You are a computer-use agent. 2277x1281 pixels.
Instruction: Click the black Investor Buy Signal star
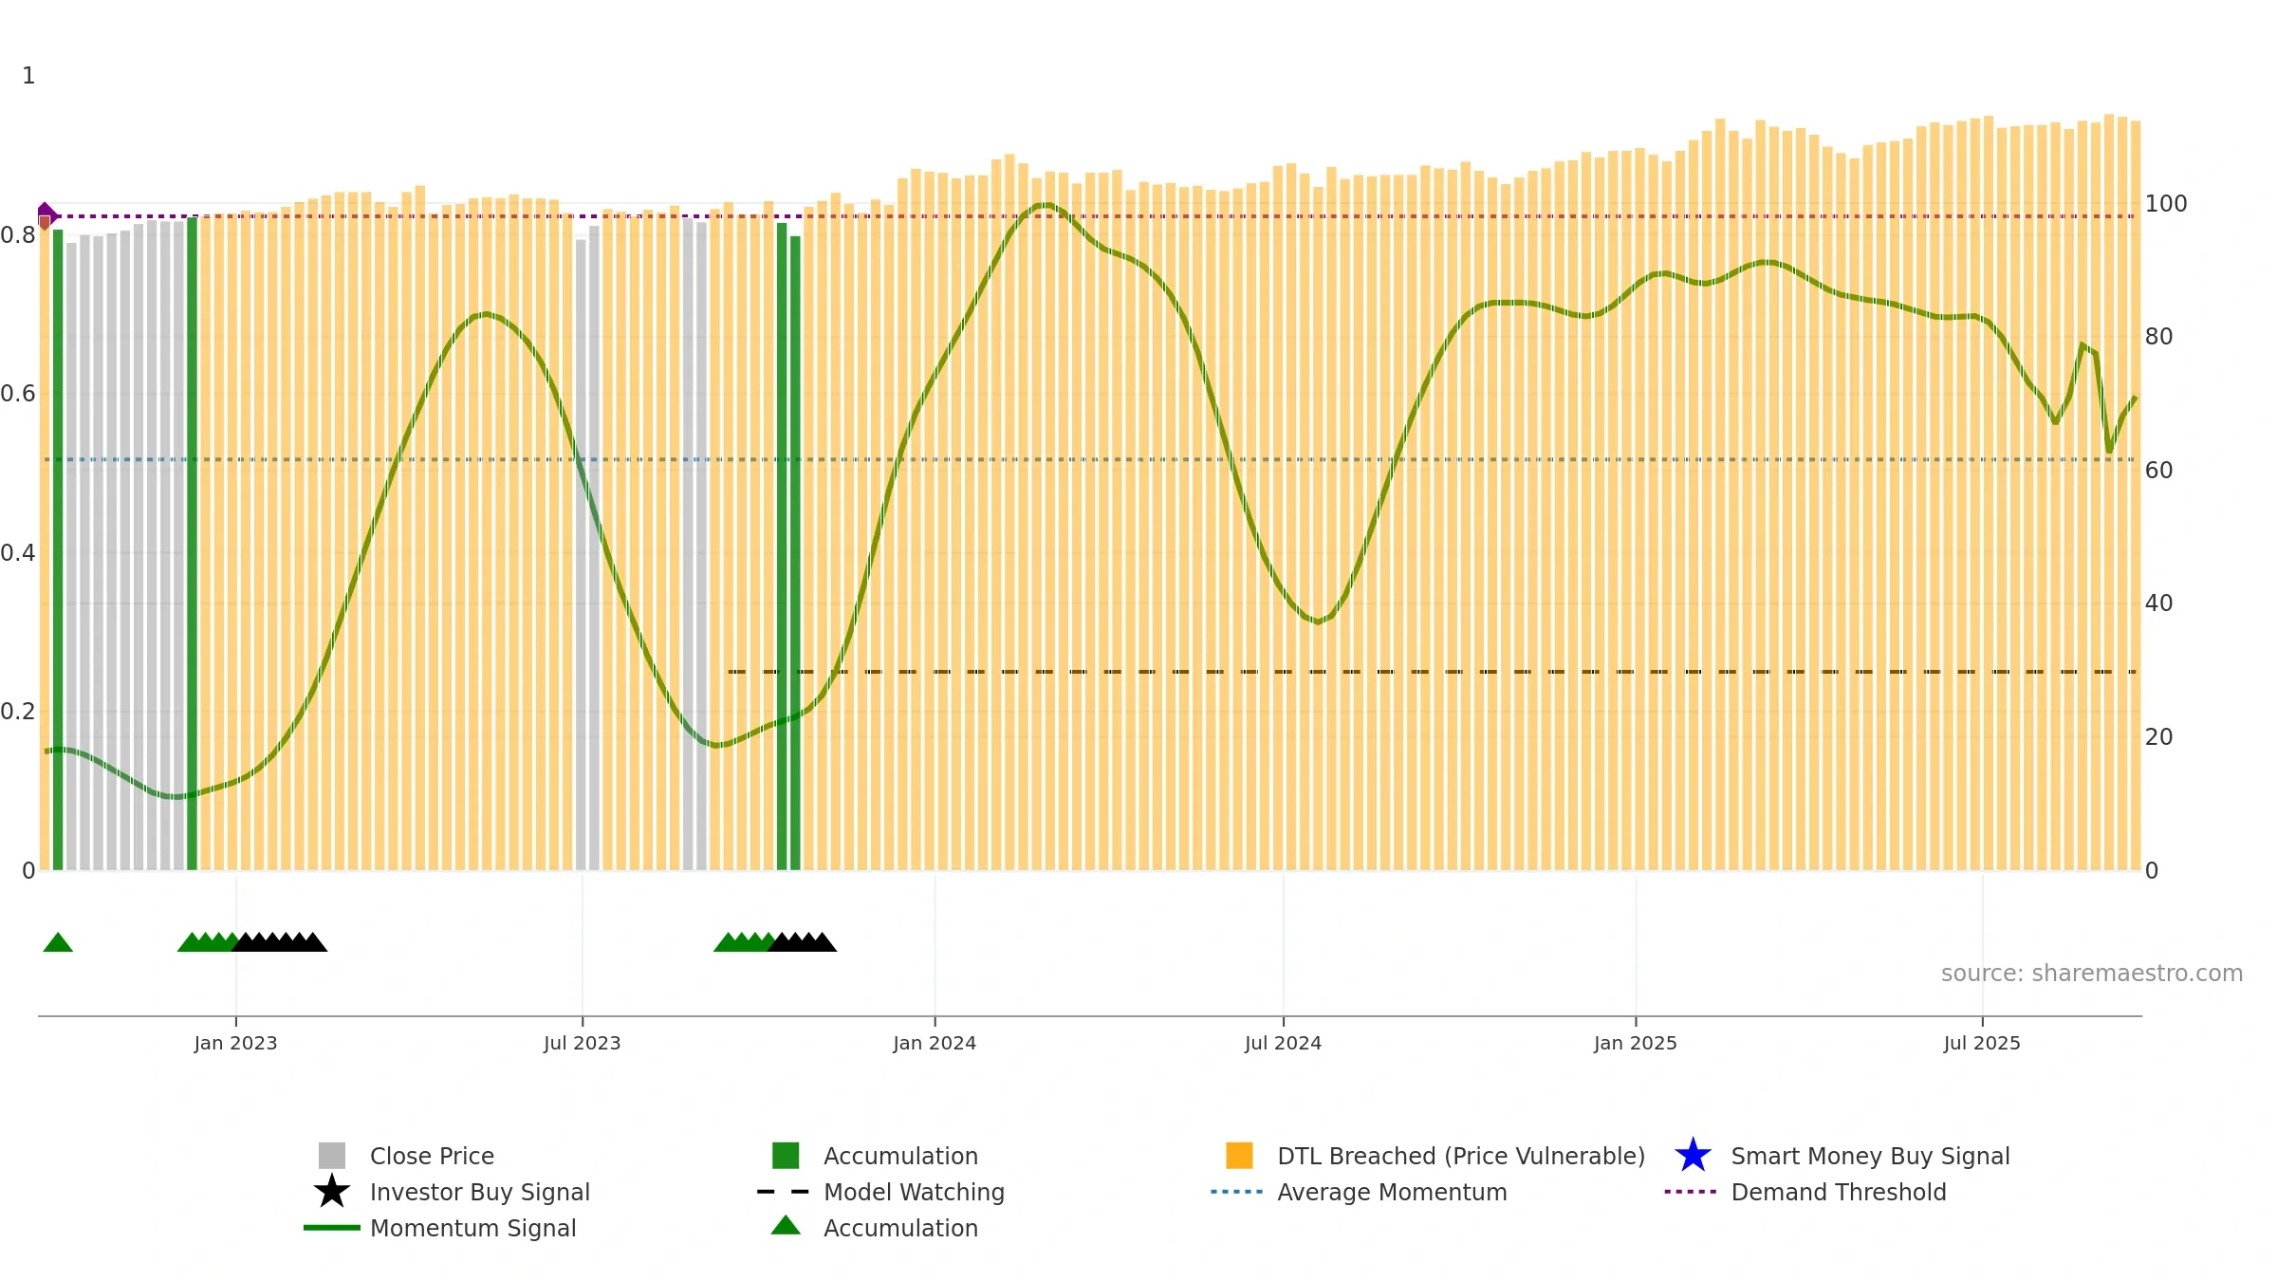pos(332,1192)
